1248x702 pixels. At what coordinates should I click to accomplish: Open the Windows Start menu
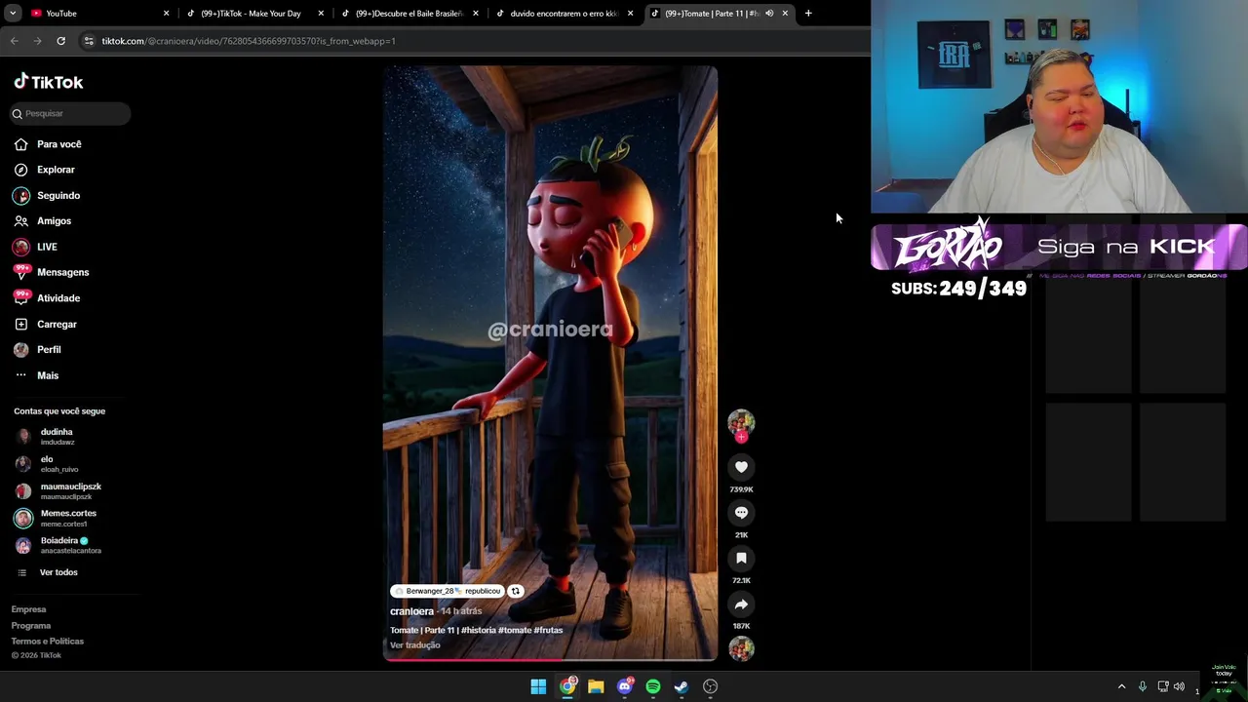pyautogui.click(x=538, y=686)
